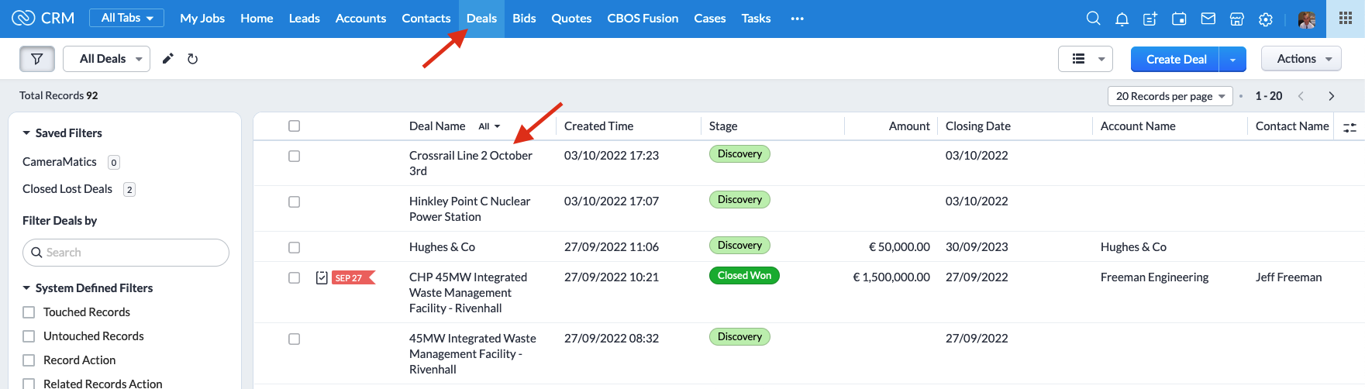
Task: Sort by the Closing Date column header
Action: click(x=977, y=126)
